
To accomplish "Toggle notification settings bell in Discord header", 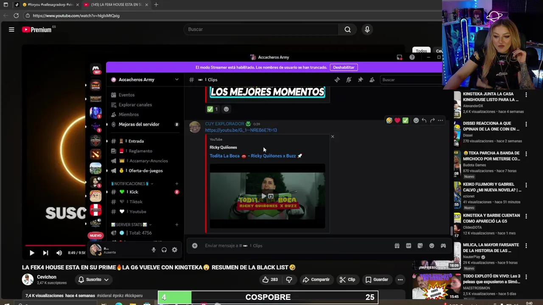I will tap(349, 80).
